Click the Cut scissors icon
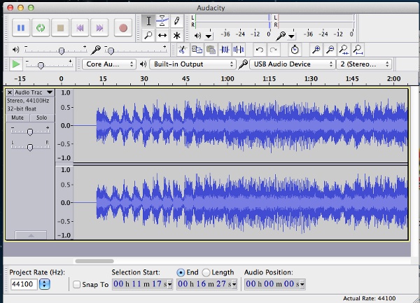The width and height of the screenshot is (420, 303). 183,50
